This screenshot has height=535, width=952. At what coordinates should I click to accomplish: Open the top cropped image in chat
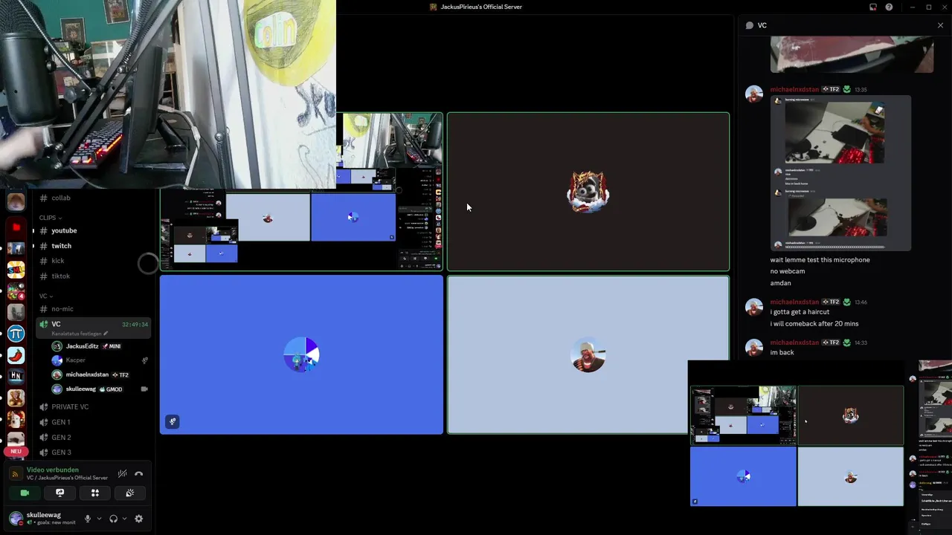click(852, 54)
